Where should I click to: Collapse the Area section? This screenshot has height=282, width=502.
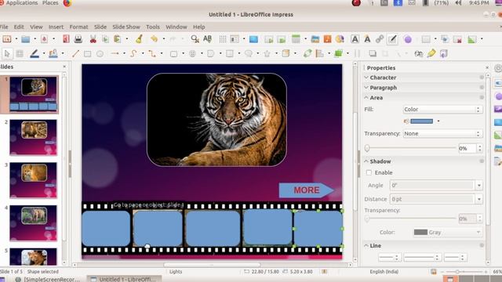tap(366, 98)
